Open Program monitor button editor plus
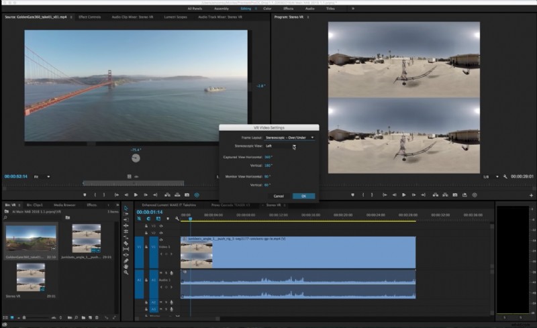Screen dimensions: 537x328 coord(531,195)
